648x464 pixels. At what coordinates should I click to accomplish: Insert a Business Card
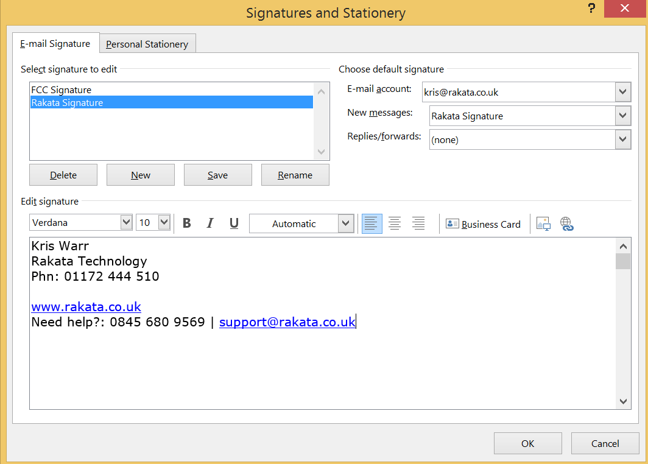point(483,224)
